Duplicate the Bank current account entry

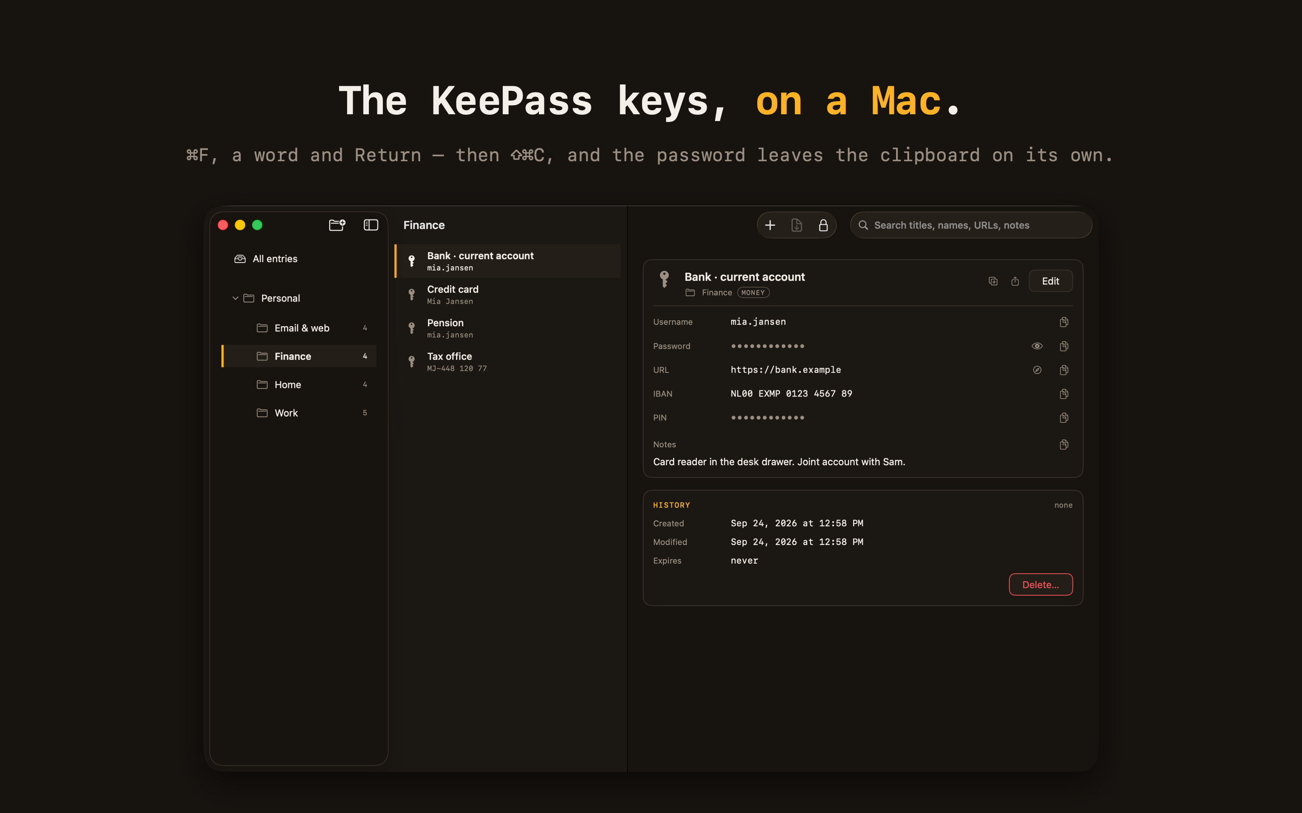[993, 281]
